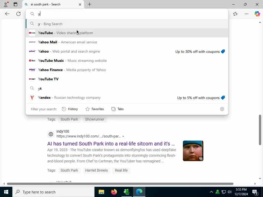Screen dimensions: 263x197
Task: Launch Firefox from the taskbar
Action: (x=114, y=192)
